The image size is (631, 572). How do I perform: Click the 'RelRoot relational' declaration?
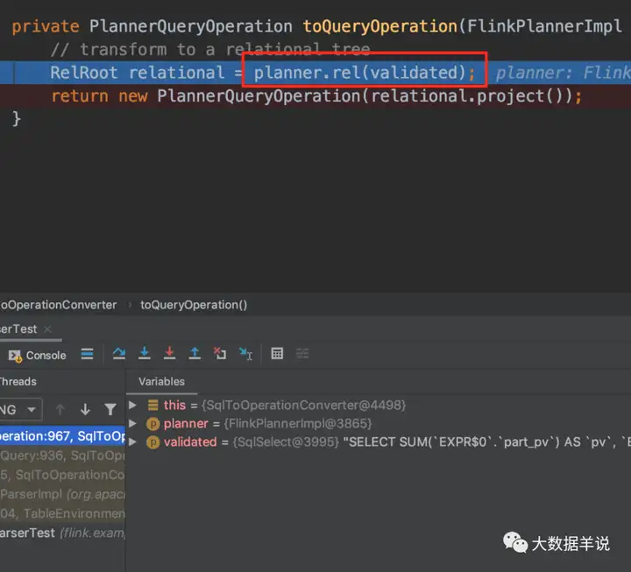(138, 73)
